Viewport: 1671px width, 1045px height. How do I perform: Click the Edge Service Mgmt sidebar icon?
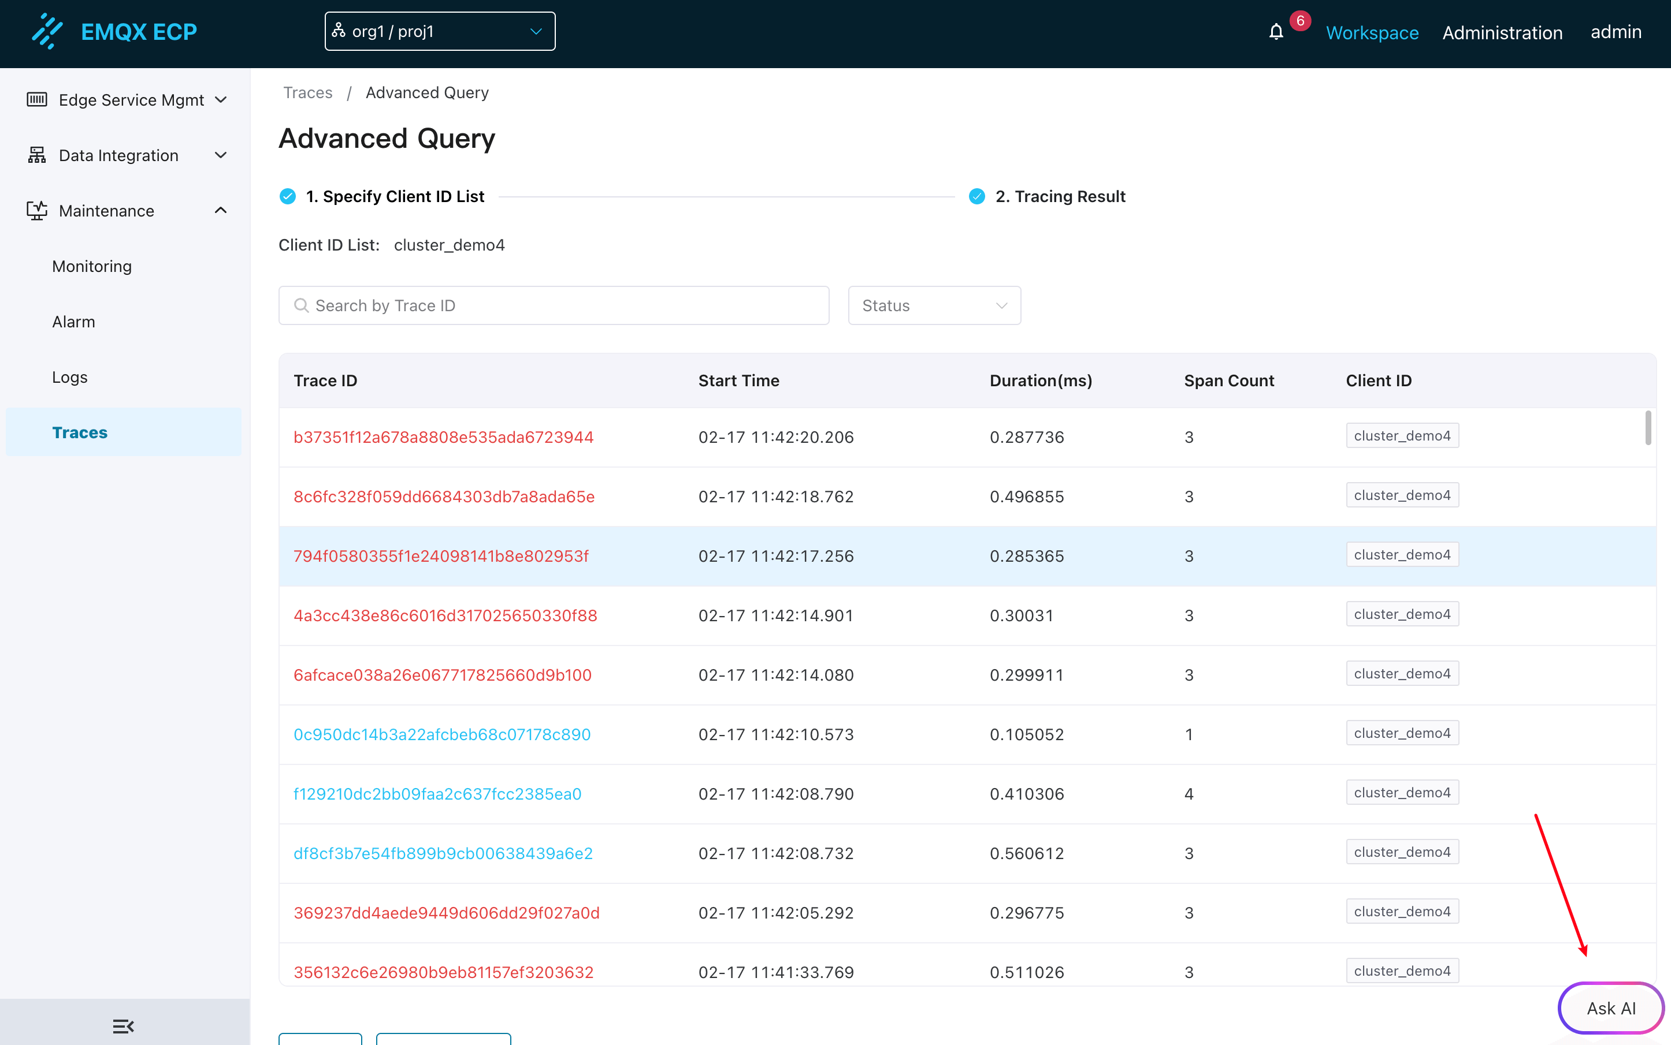36,99
